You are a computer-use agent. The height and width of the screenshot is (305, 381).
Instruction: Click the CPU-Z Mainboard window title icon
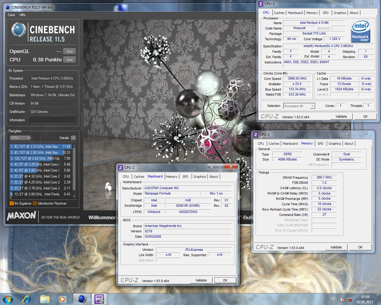pos(121,168)
